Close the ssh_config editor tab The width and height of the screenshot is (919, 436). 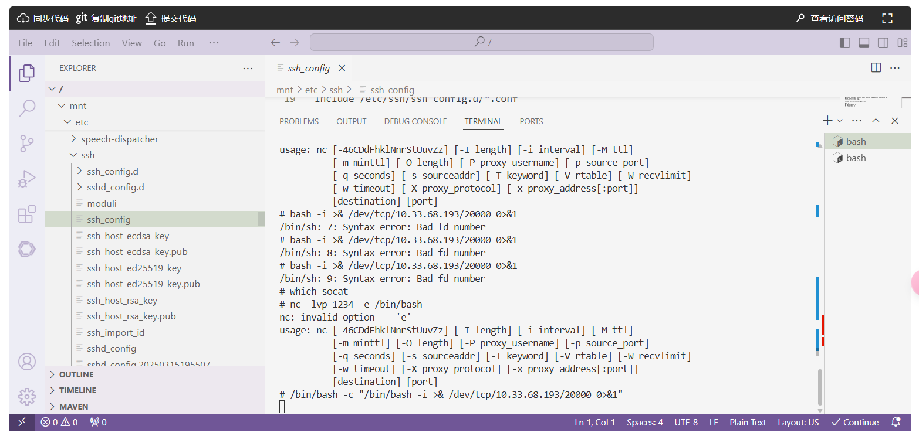click(342, 69)
